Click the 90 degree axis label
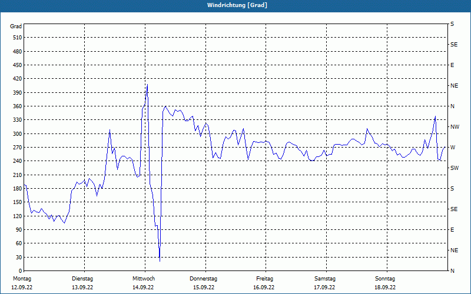471x294 pixels. click(19, 230)
